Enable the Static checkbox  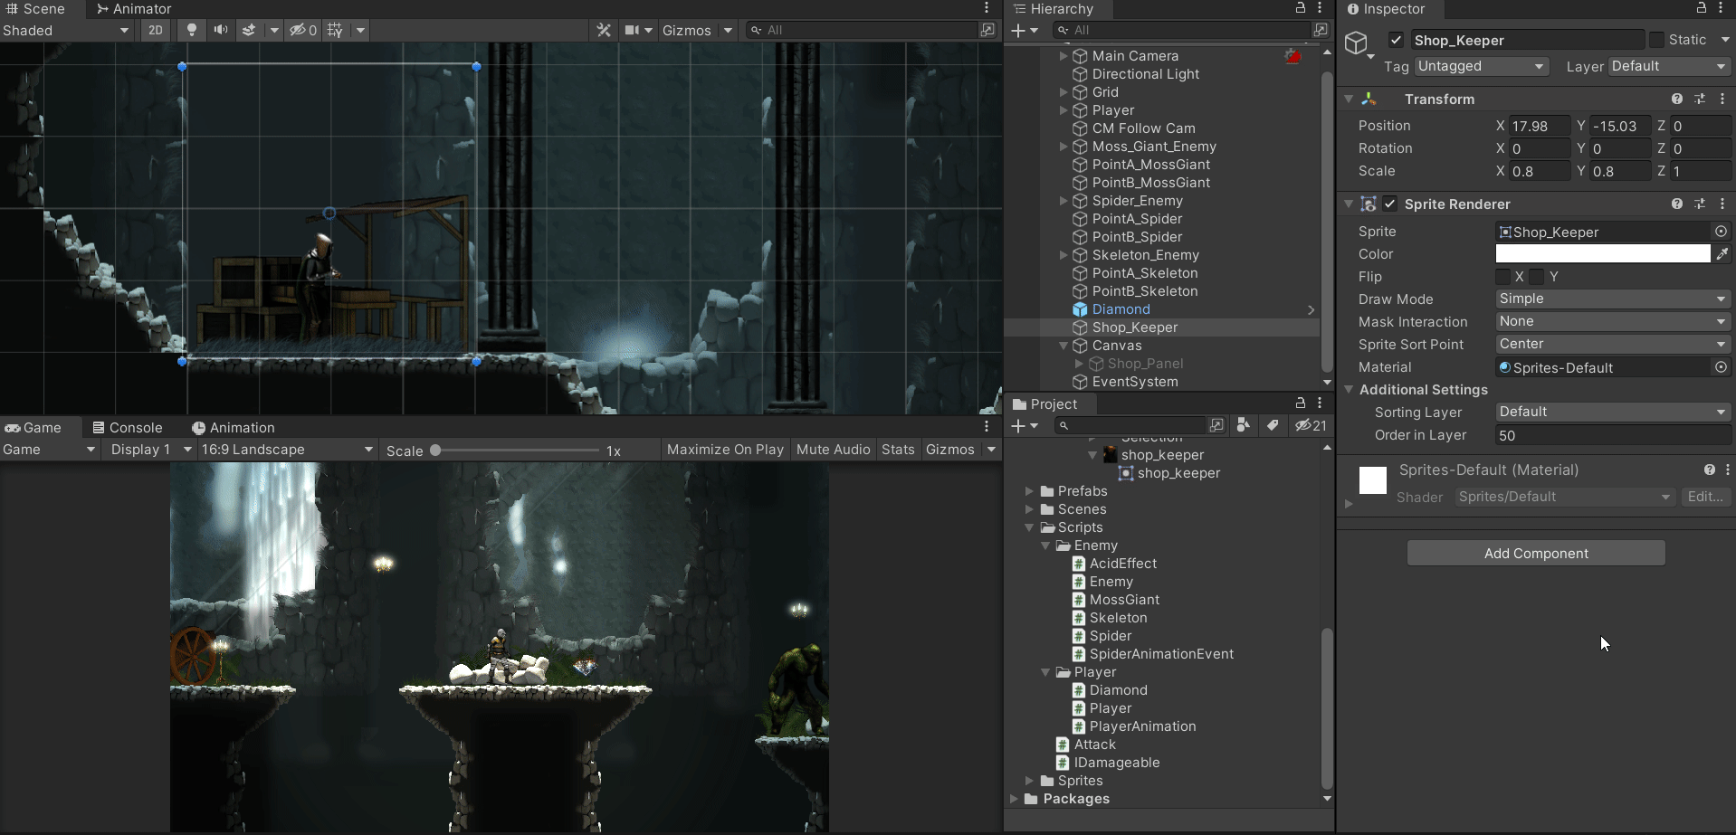point(1656,40)
